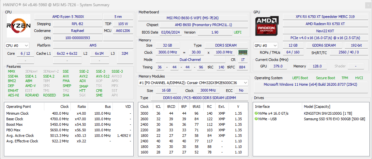Click the Navi22 KXT codename field
This screenshot has height=159, width=372.
click(x=326, y=31)
